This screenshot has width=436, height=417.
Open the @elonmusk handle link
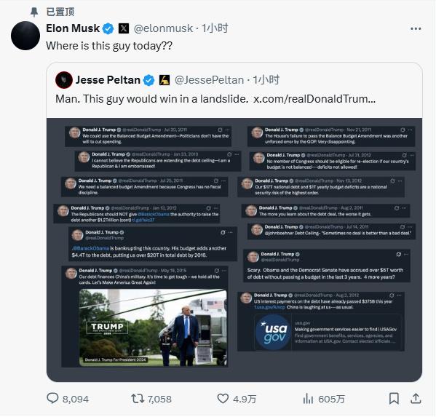[163, 28]
